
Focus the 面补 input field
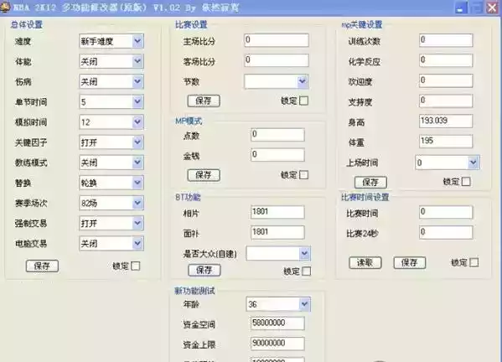(277, 232)
